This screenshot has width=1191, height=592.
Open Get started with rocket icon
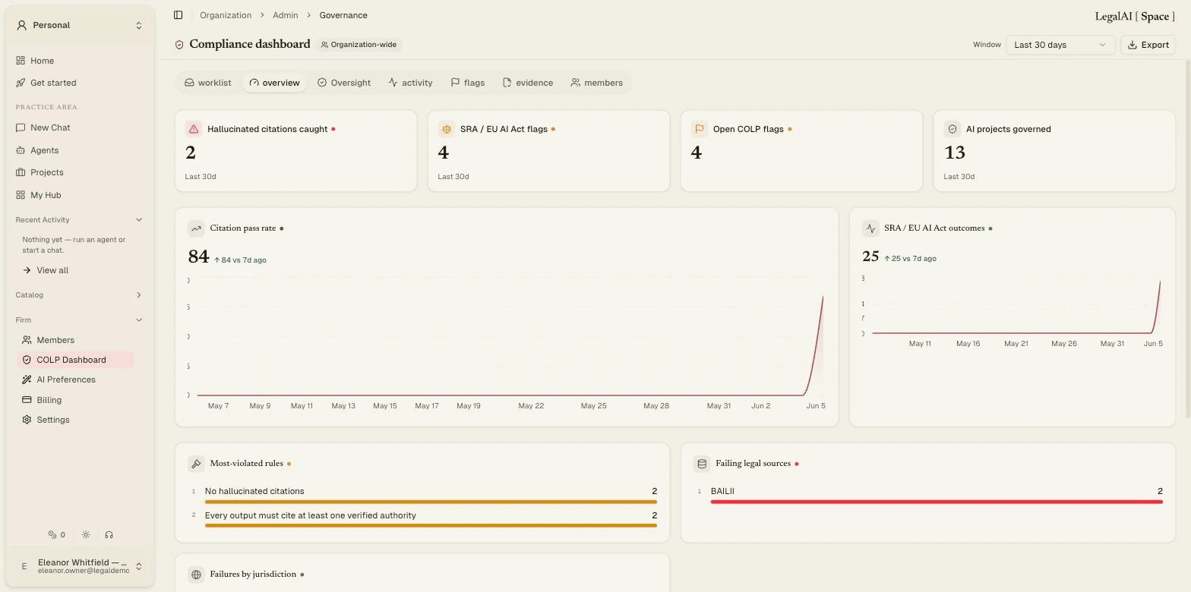[79, 83]
